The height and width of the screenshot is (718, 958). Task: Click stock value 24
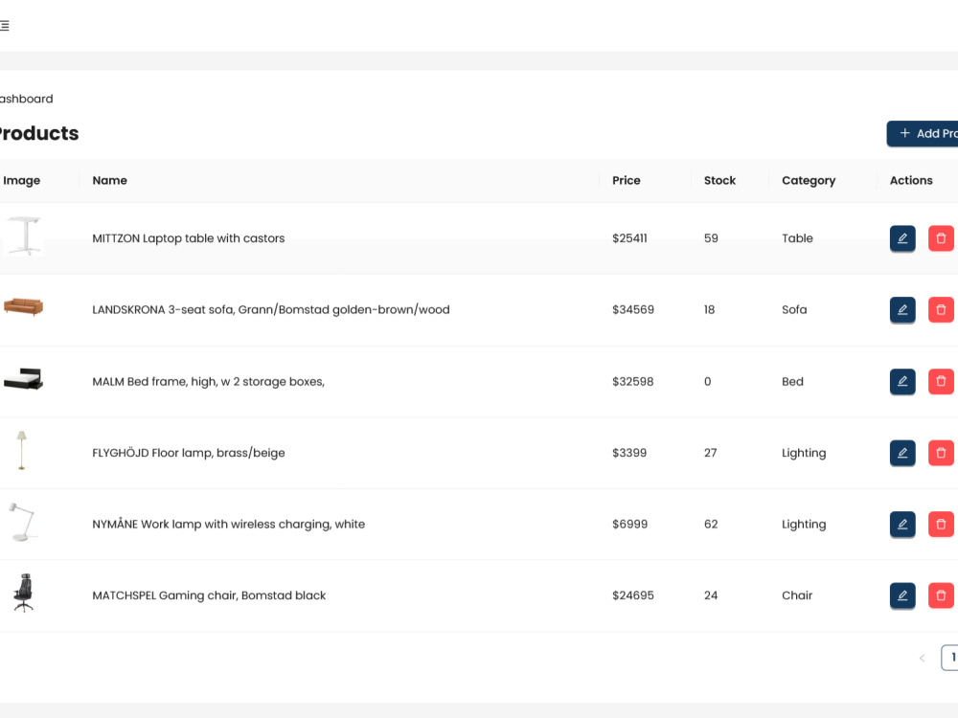coord(711,595)
